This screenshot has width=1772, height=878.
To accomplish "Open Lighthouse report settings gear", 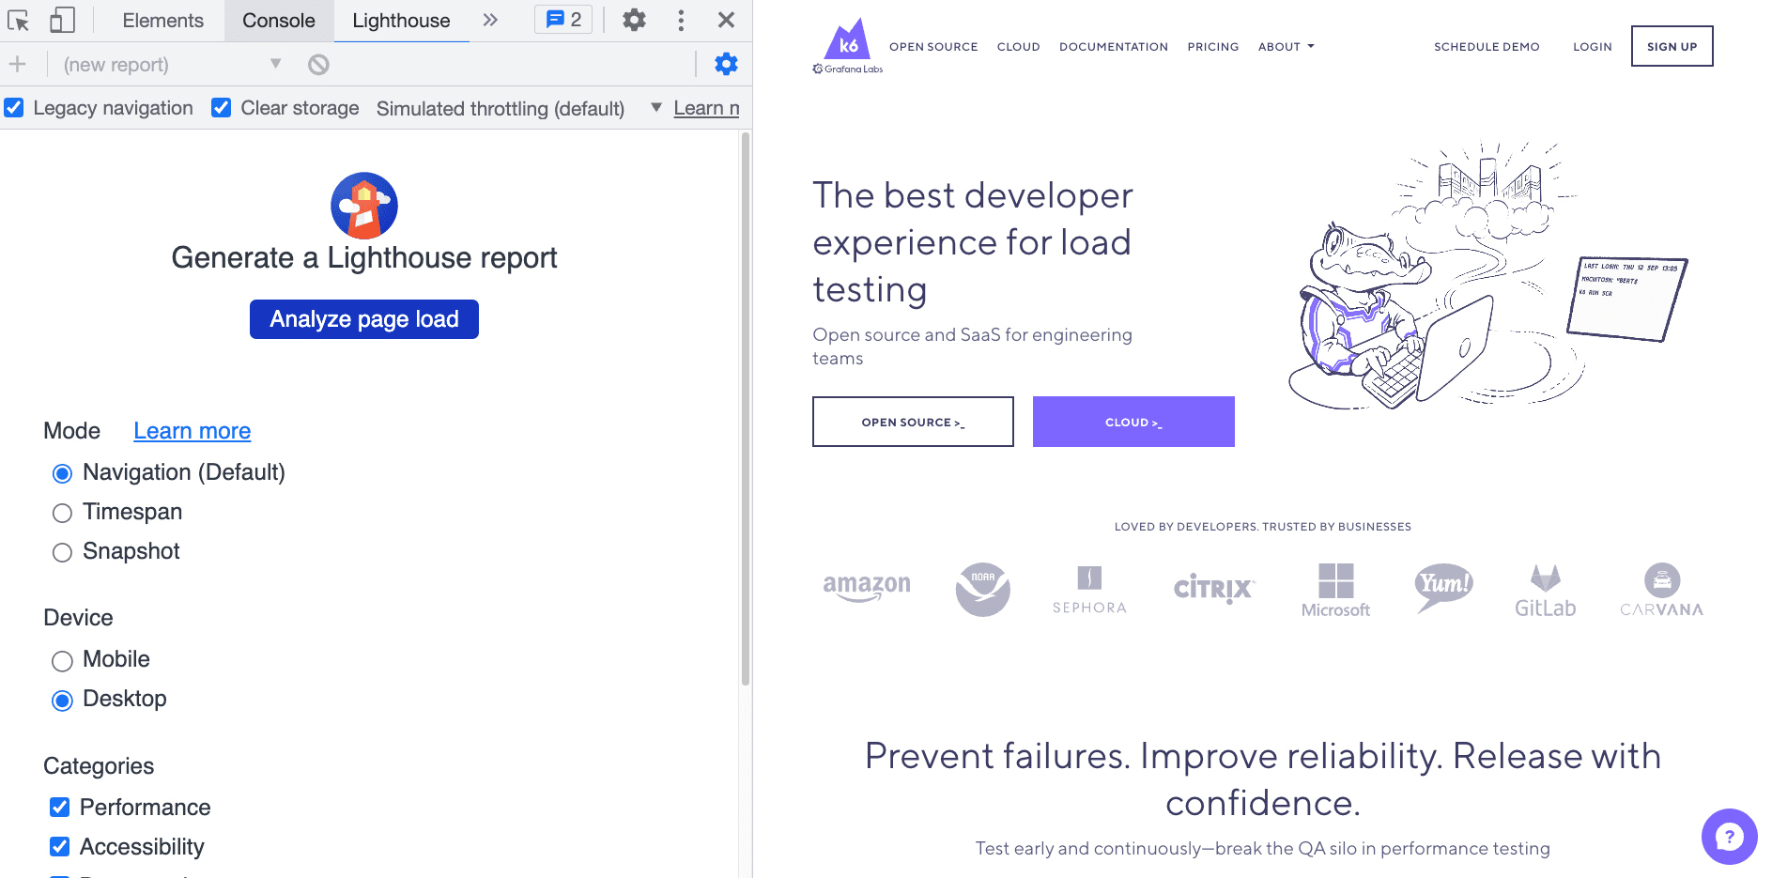I will [x=725, y=64].
